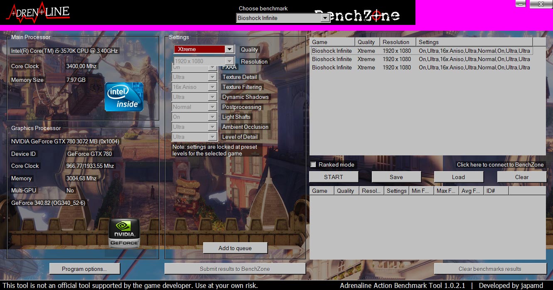The image size is (553, 290).
Task: Expand the Xtreme quality dropdown
Action: pyautogui.click(x=229, y=49)
